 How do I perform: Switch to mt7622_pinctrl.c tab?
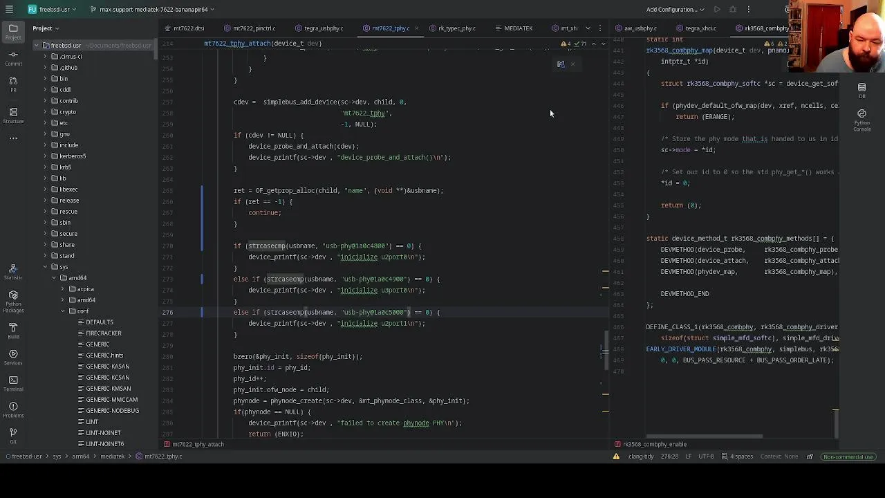[x=250, y=28]
